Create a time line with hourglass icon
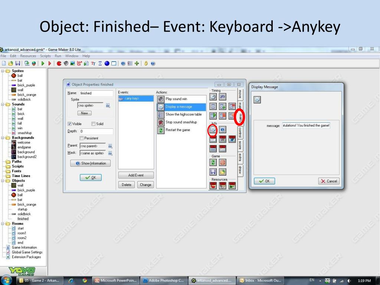Image resolution: width=380 pixels, height=285 pixels. pos(100,63)
